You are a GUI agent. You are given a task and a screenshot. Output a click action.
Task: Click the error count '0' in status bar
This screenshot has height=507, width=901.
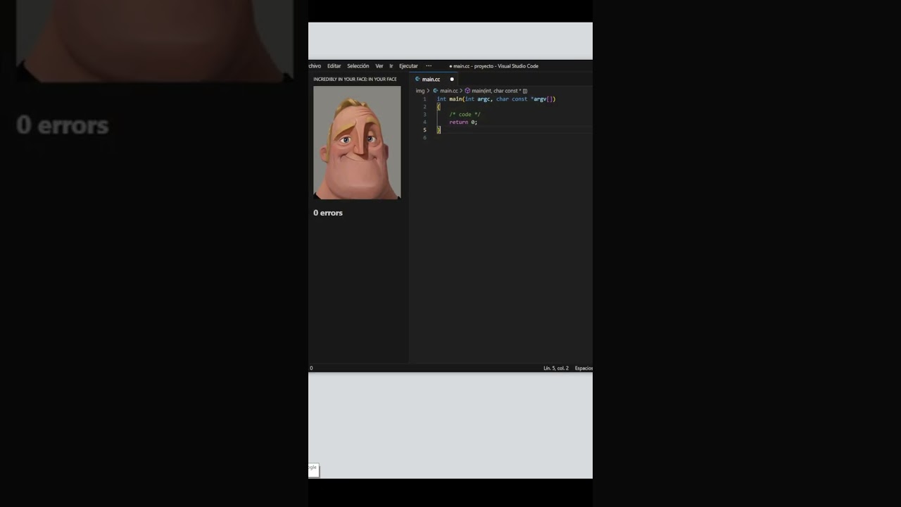[x=311, y=368]
